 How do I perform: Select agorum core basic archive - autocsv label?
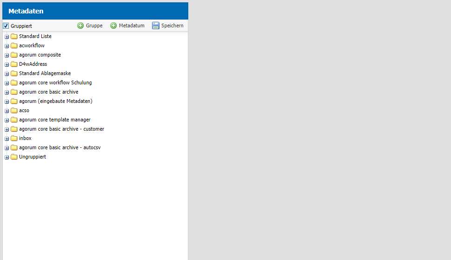pos(60,148)
